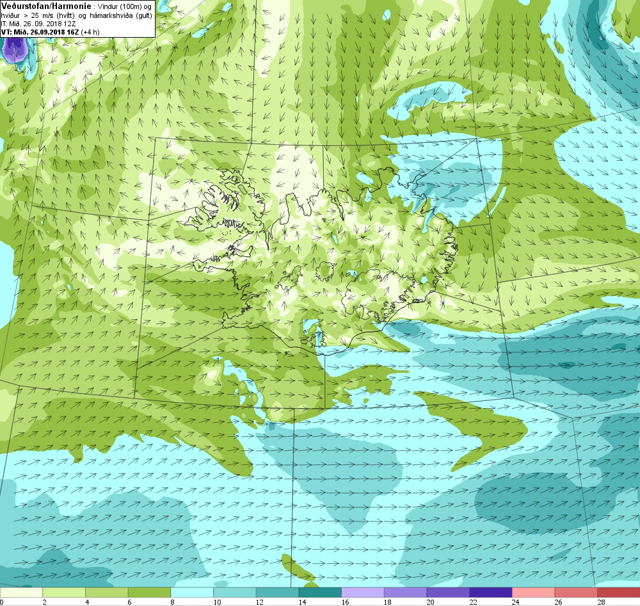Click the legend swatch between 12 and 14
Screen dimensions: 640x606
(x=277, y=593)
